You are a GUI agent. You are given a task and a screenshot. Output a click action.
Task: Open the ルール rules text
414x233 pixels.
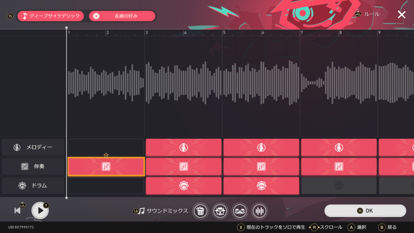tap(372, 14)
